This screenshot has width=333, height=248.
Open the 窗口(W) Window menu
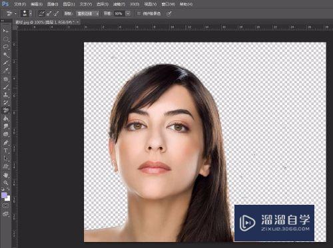[x=168, y=4]
